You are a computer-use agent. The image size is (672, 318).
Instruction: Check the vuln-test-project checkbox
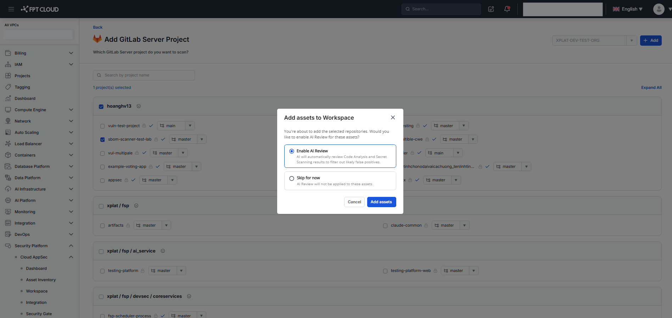(102, 126)
